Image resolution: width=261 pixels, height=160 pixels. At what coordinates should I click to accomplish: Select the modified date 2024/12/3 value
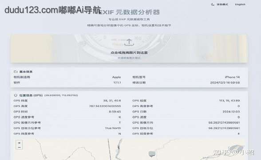[x=225, y=83]
